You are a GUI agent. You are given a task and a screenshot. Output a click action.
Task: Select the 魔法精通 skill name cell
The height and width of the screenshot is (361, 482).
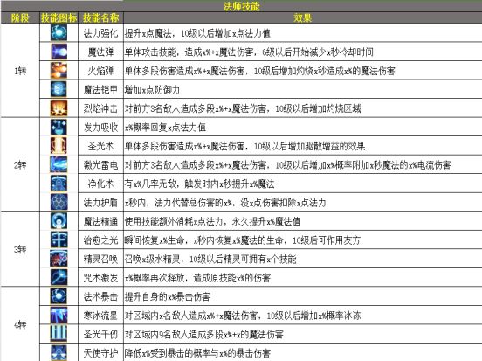tap(100, 221)
